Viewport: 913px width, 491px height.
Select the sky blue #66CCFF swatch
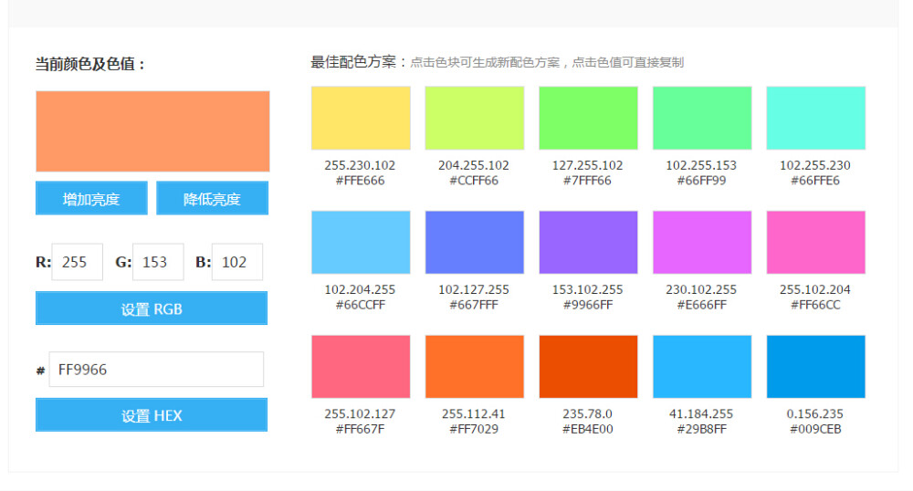point(361,242)
